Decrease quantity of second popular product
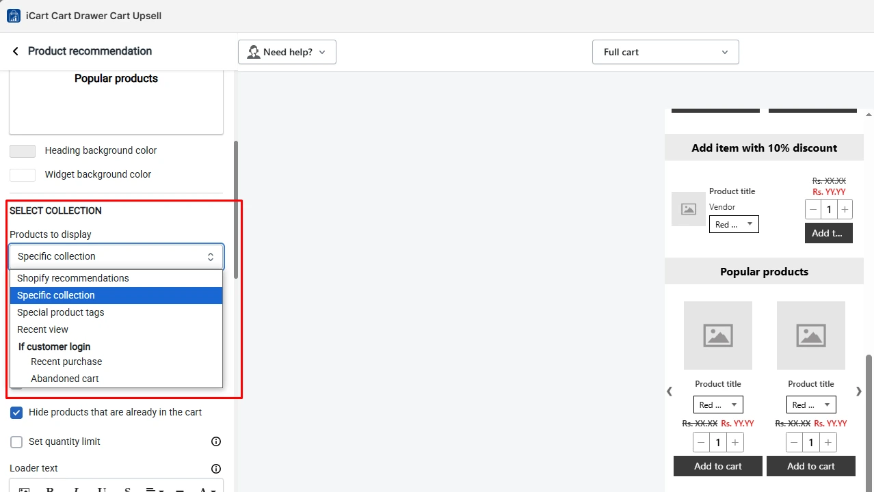 point(794,443)
